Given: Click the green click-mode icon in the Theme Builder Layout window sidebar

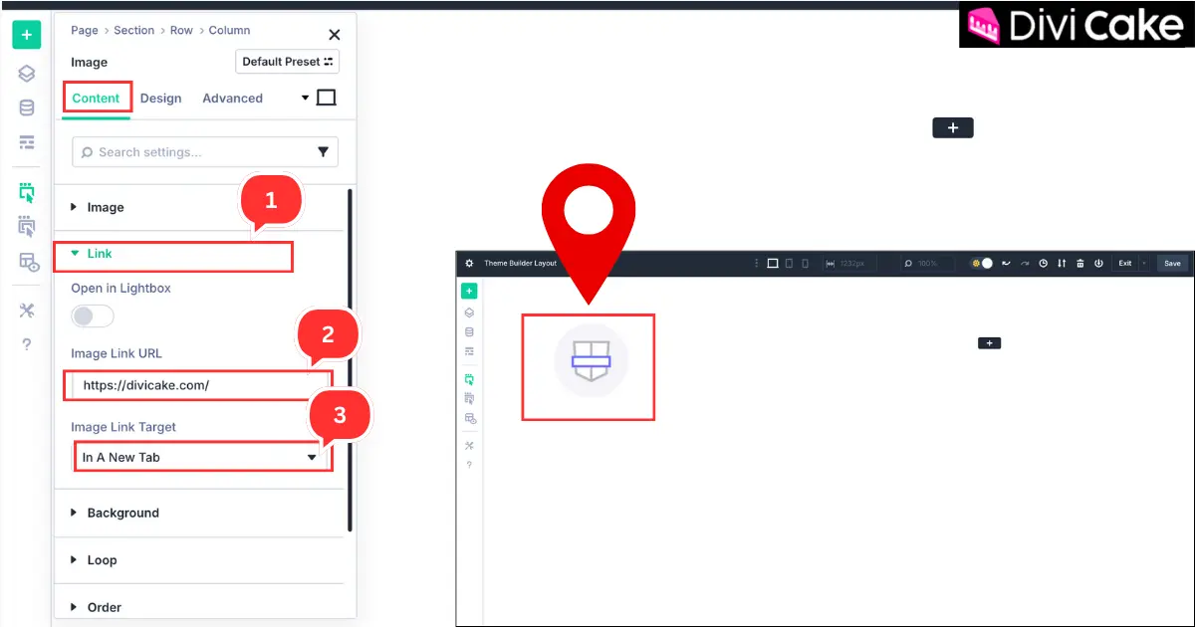Looking at the screenshot, I should click(469, 379).
